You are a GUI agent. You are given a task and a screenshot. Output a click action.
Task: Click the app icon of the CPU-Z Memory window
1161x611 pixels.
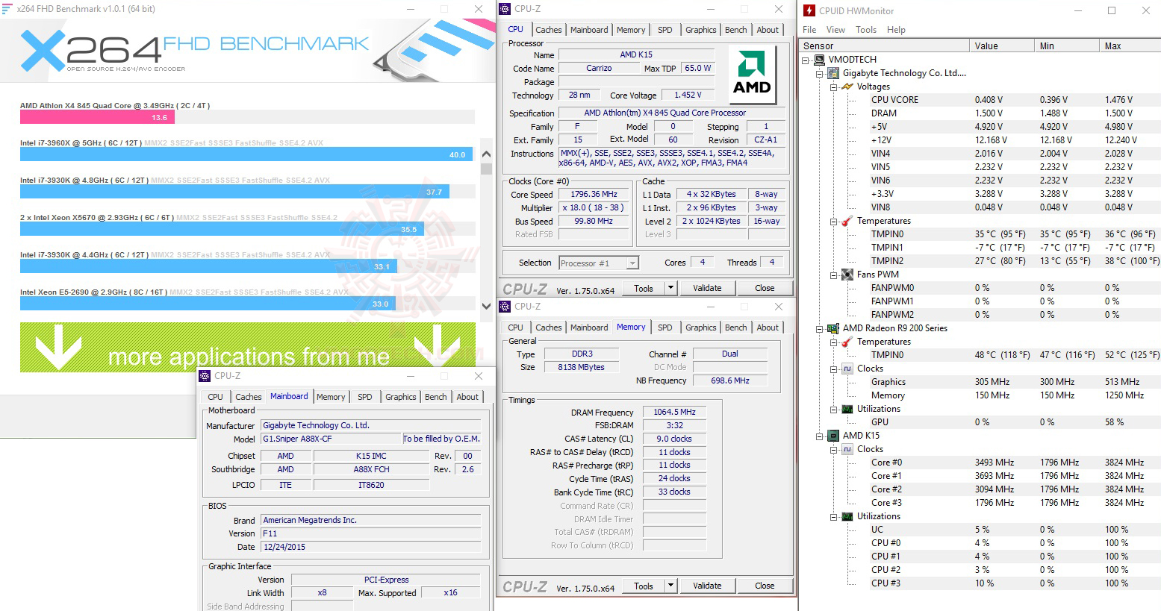pyautogui.click(x=505, y=307)
